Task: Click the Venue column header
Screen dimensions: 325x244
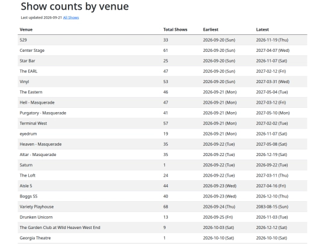Action: [26, 30]
